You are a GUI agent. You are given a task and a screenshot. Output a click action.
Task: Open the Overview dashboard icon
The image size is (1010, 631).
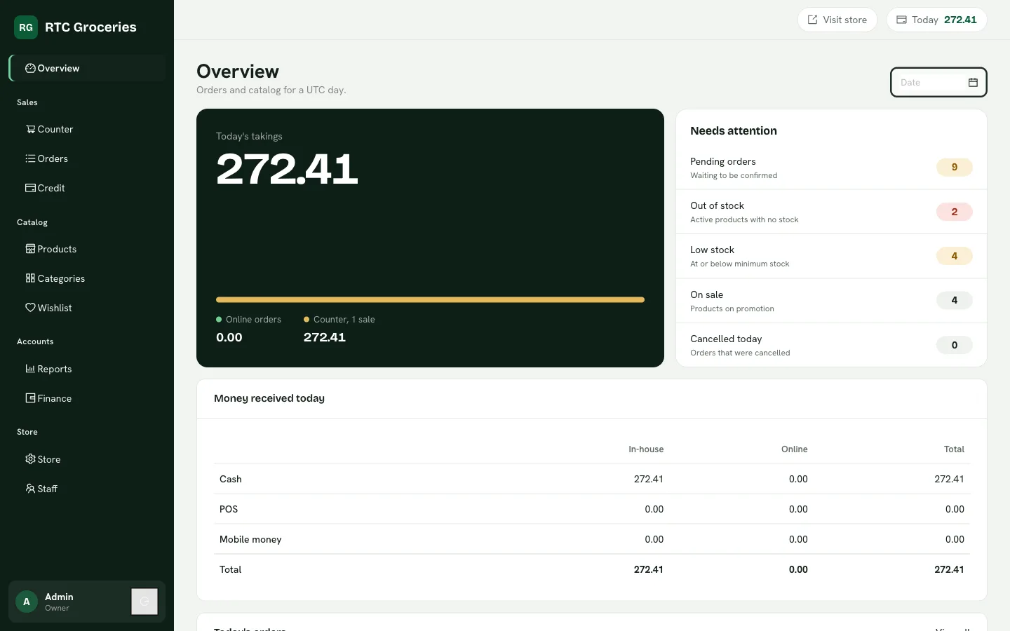(x=30, y=68)
